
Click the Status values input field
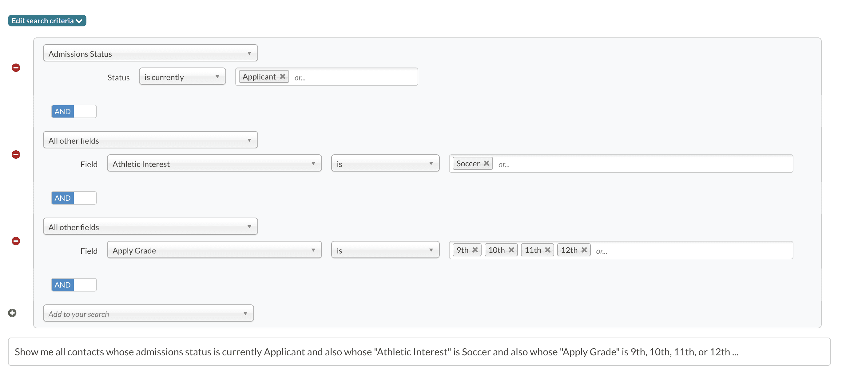click(x=353, y=77)
